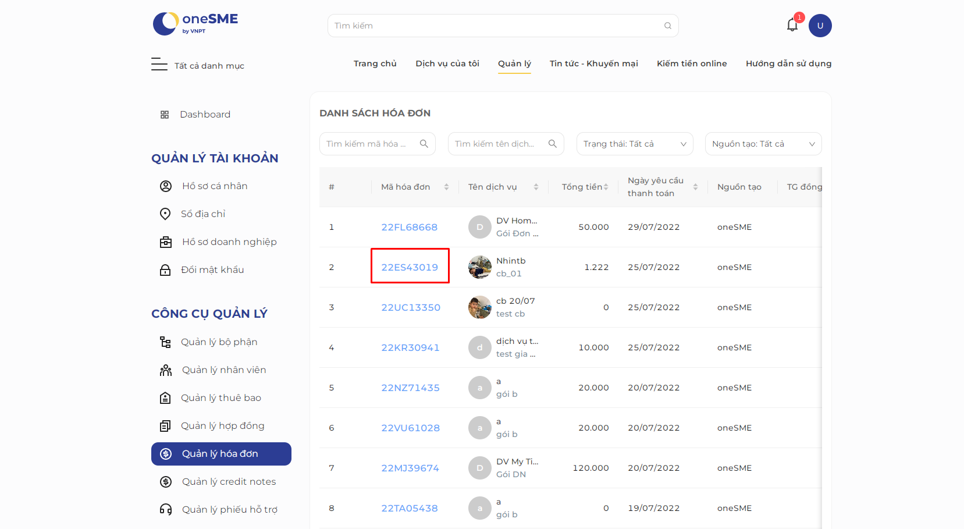Screen dimensions: 964x529
Task: Open invoice 22FL68668
Action: [x=410, y=227]
